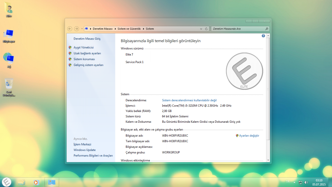332x187 pixels.
Task: Launch media player from the taskbar
Action: tap(36, 182)
